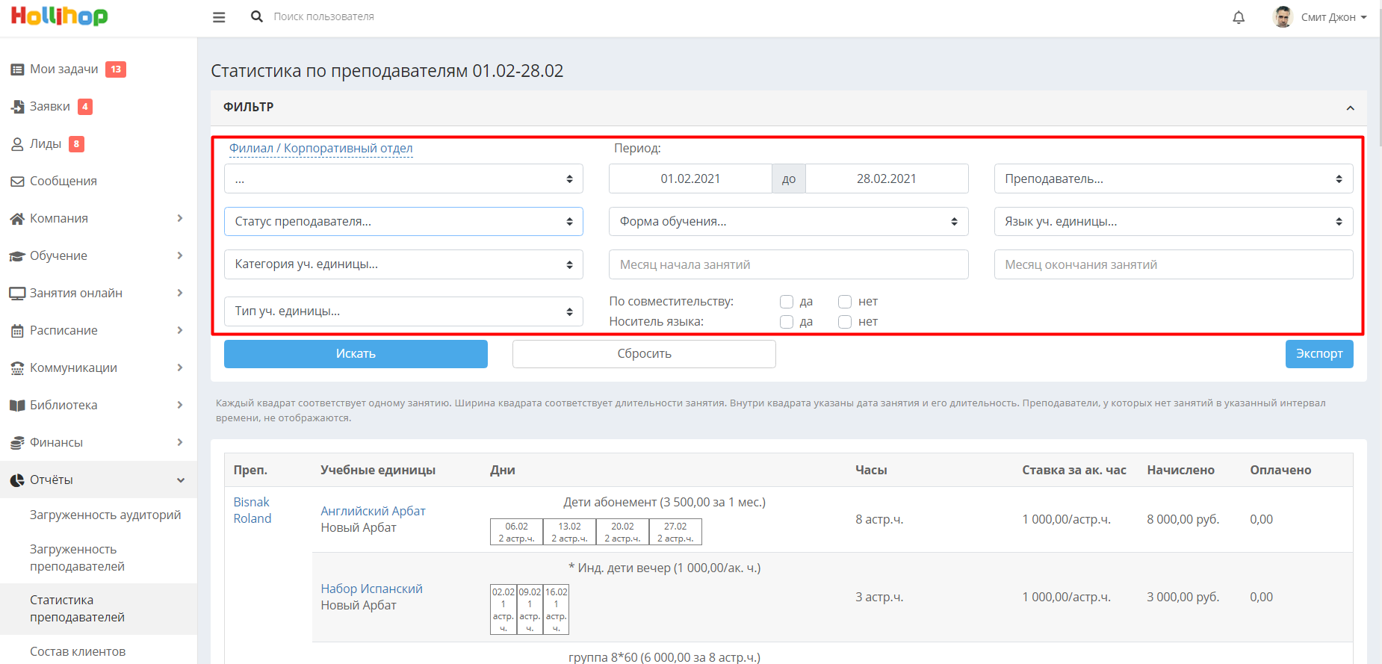Click the 06.02 lesson square

[516, 532]
